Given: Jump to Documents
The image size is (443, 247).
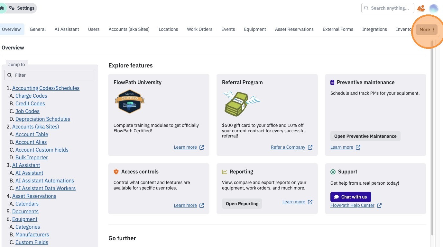Looking at the screenshot, I should (x=25, y=211).
